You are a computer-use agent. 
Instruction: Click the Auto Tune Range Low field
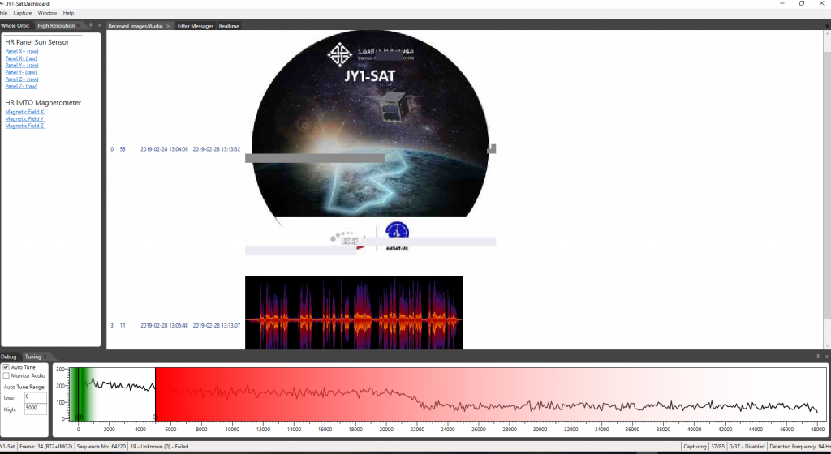pos(35,397)
